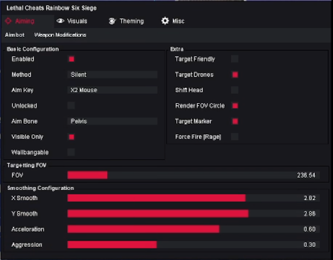Click the X Smooth slider

[193, 198]
